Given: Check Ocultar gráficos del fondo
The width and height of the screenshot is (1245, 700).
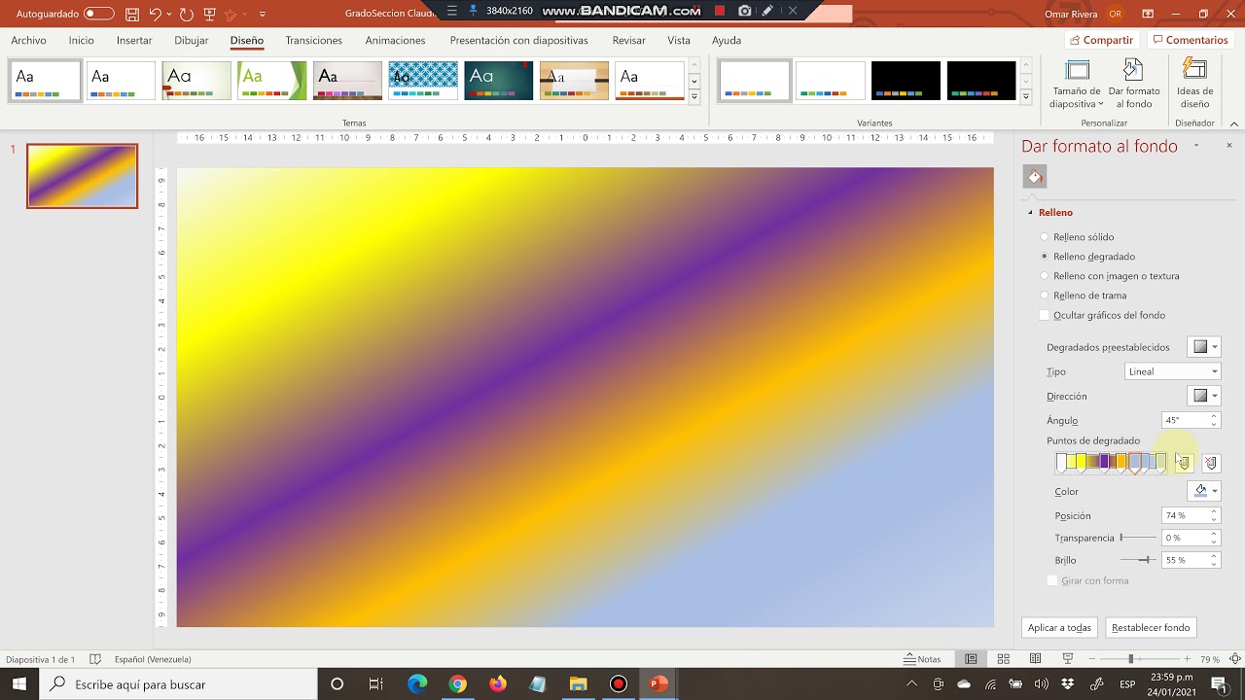Looking at the screenshot, I should point(1102,315).
